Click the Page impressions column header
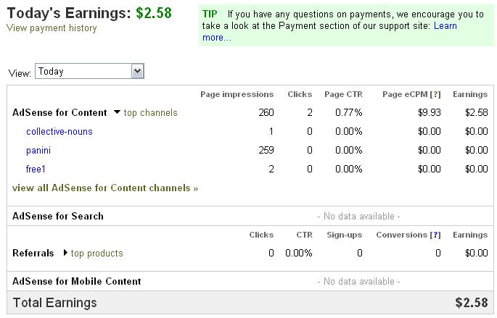The width and height of the screenshot is (497, 318). point(237,94)
